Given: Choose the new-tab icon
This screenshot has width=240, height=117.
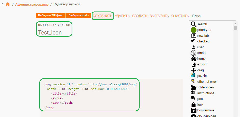Looking at the screenshot, I should tap(193, 36).
